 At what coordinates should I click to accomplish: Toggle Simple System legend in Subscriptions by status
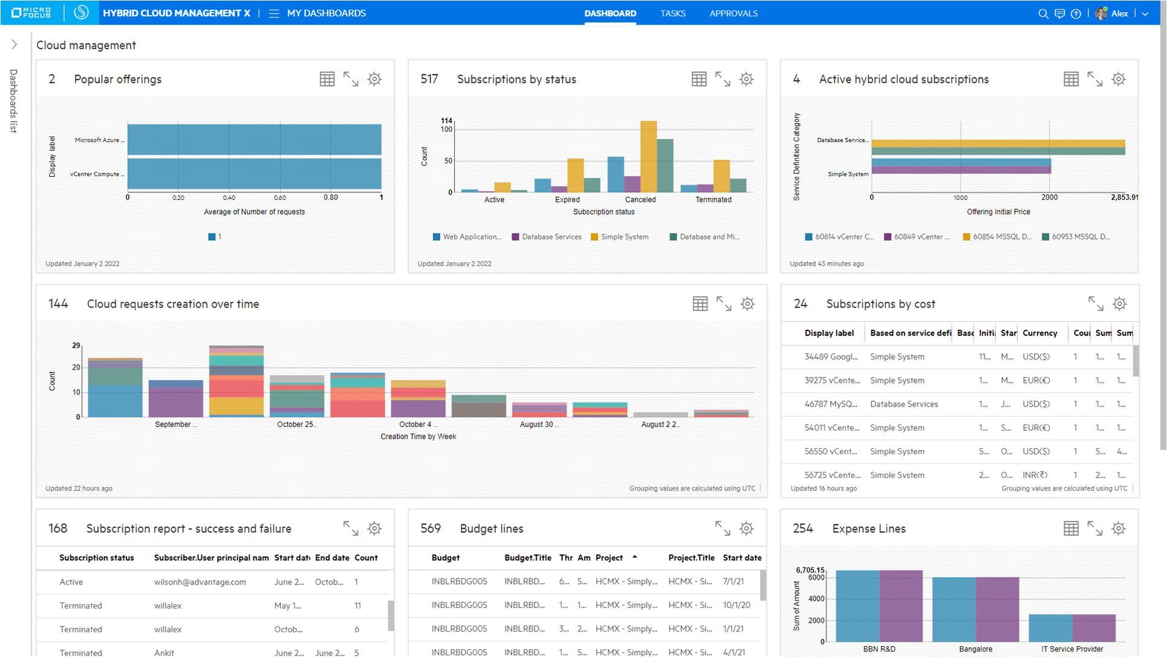[620, 237]
